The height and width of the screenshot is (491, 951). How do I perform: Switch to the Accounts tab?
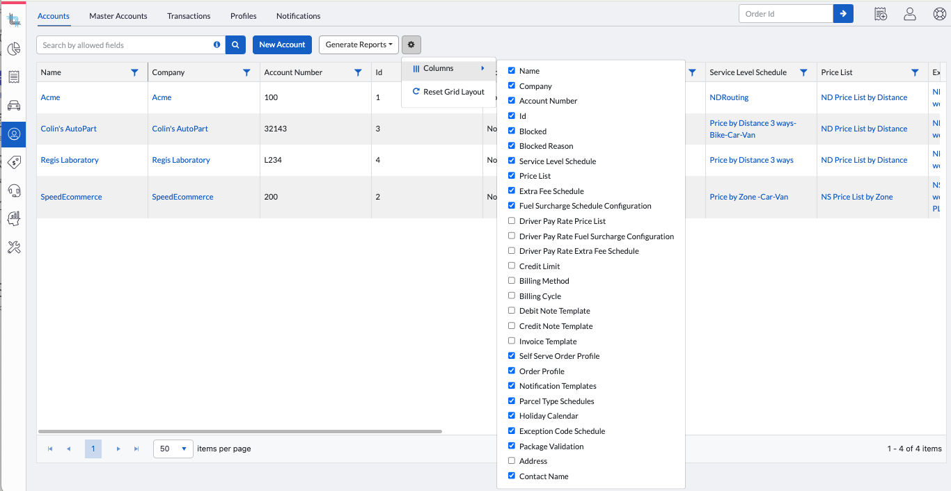(54, 16)
